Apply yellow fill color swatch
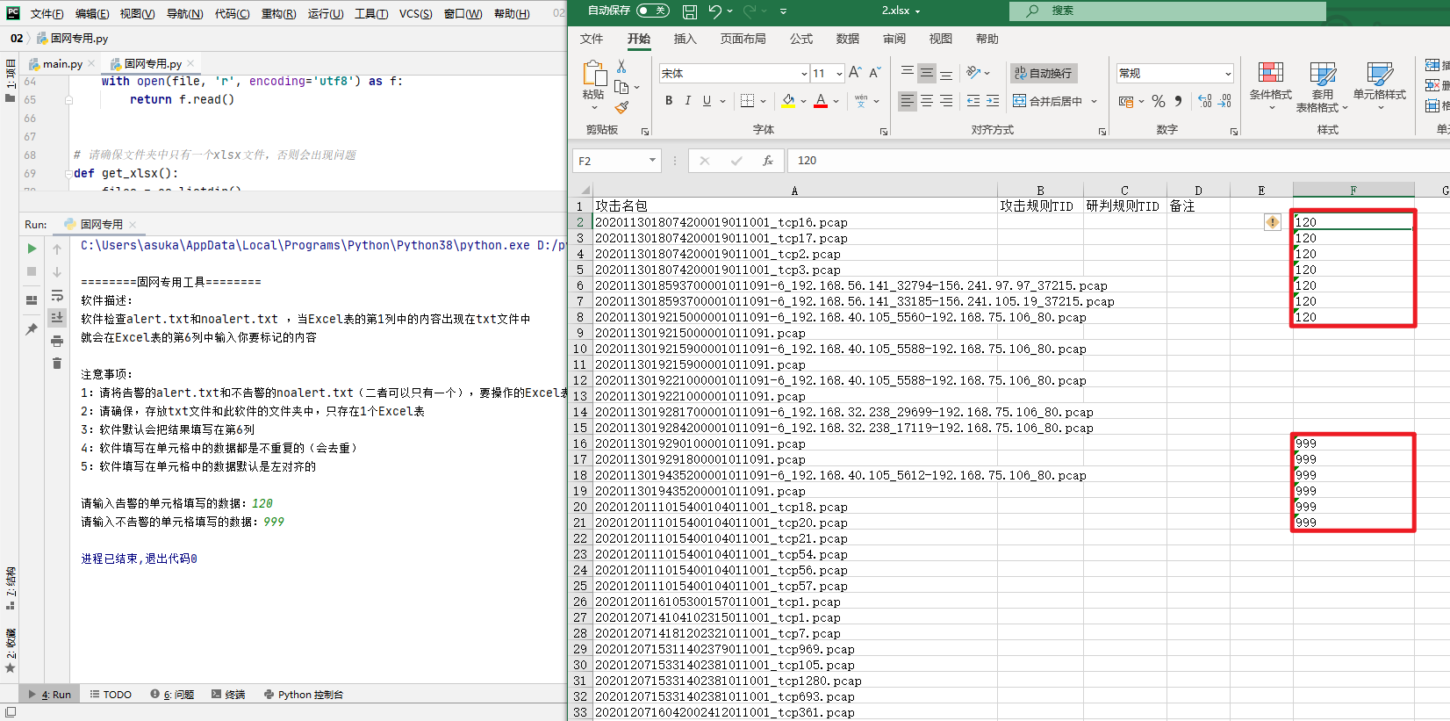 (788, 101)
